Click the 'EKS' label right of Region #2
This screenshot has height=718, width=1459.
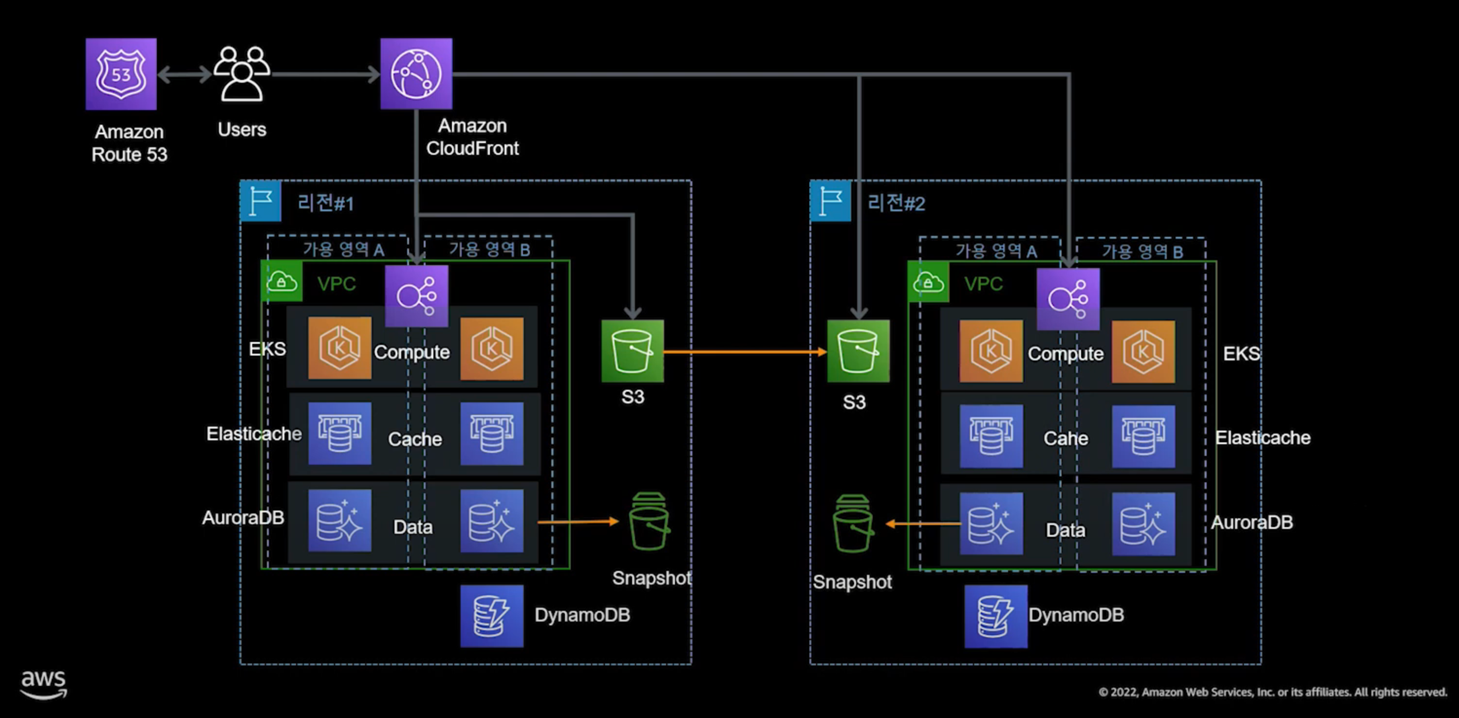1241,354
